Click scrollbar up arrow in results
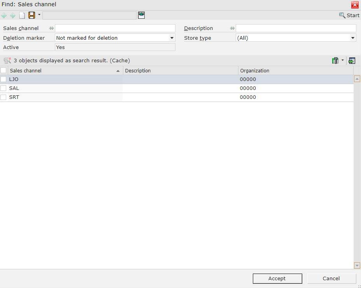The image size is (361, 288). pyautogui.click(x=357, y=79)
